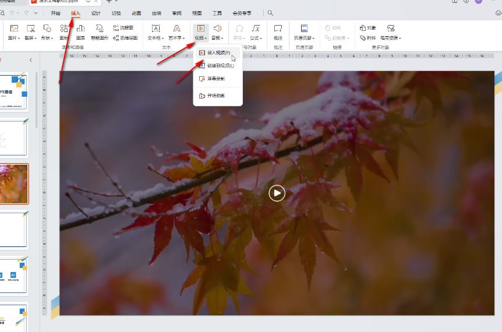Click the 对象 (Object) insert icon

pos(367,27)
